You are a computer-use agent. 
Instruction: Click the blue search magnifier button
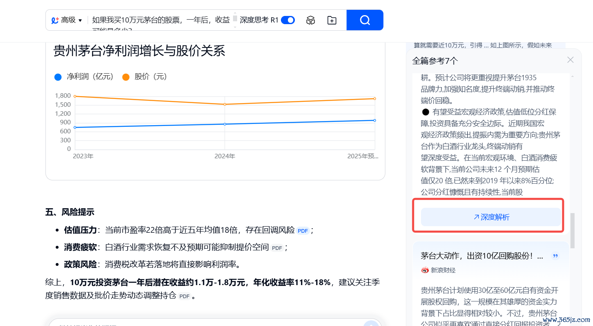pos(365,20)
